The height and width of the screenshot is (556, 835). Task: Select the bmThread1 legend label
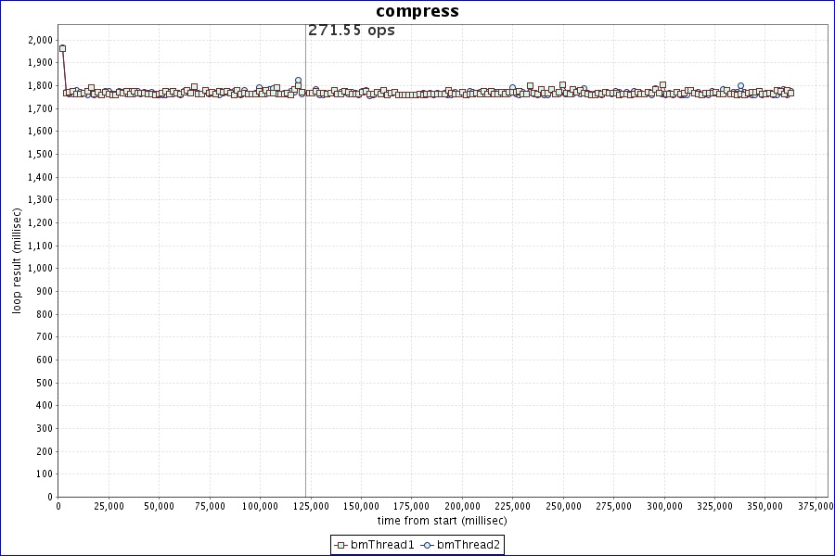point(382,545)
